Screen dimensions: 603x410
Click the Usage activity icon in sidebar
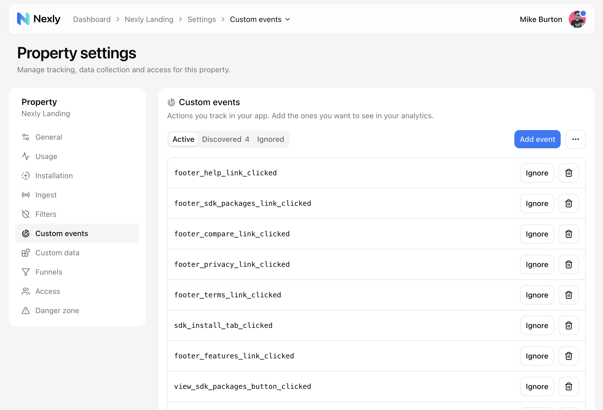pos(26,156)
